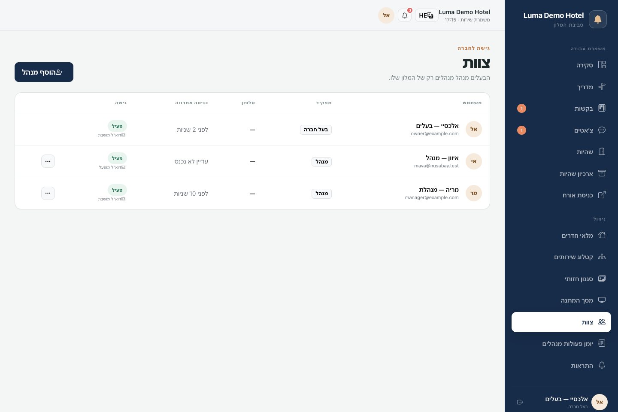Click the כניסה אחרונה column header
The height and width of the screenshot is (412, 618).
coord(191,103)
